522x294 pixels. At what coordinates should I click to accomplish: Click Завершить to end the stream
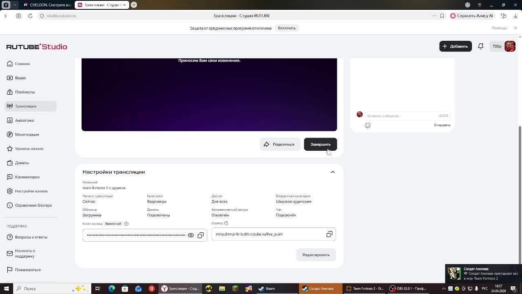click(320, 144)
